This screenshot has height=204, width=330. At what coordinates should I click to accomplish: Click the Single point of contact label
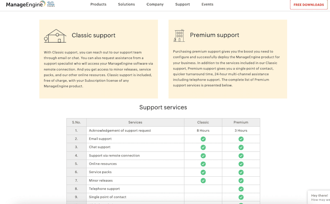pos(108,197)
